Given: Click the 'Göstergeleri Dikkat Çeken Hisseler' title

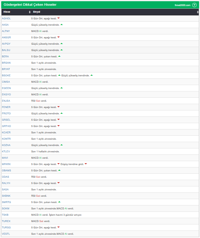Looking at the screenshot, I should 30,5.
